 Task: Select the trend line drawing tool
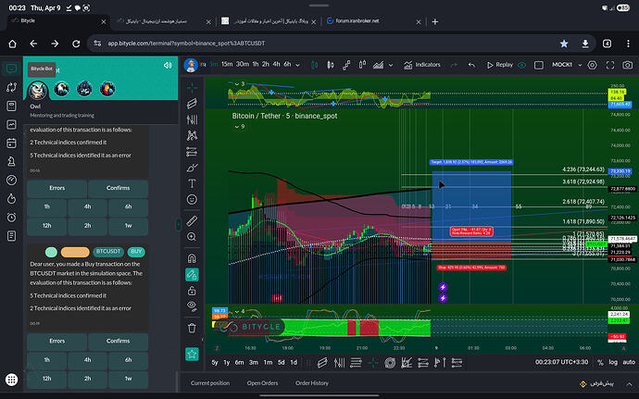pyautogui.click(x=192, y=104)
